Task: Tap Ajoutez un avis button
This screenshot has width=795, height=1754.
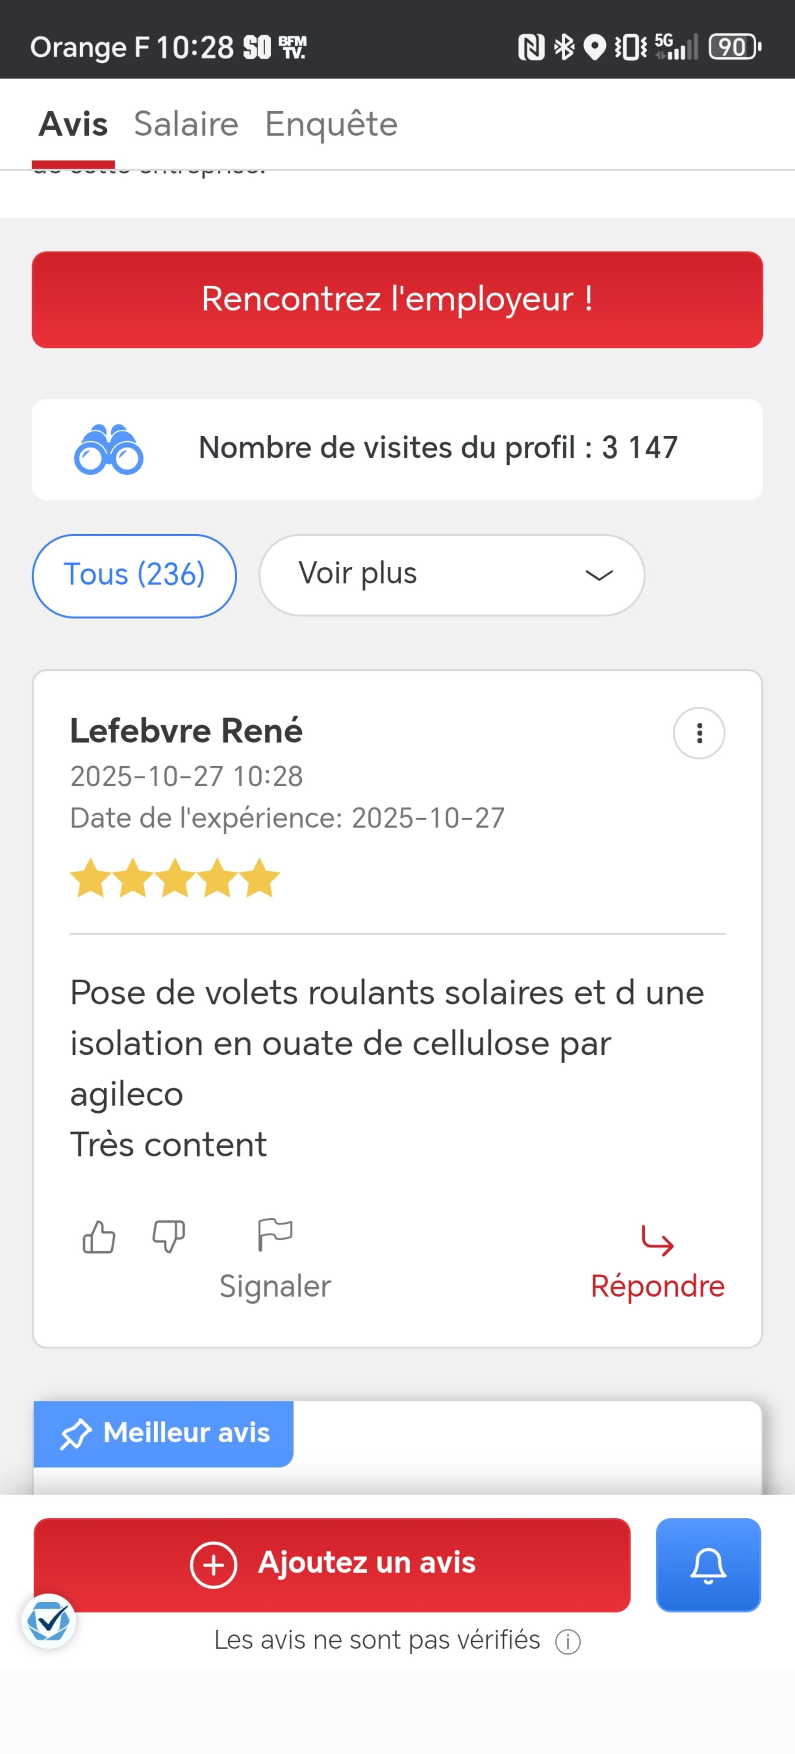Action: 332,1564
